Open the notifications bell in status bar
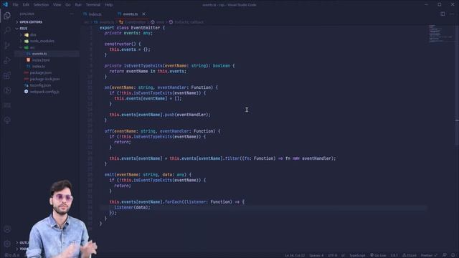This screenshot has height=258, width=459. tap(453, 255)
